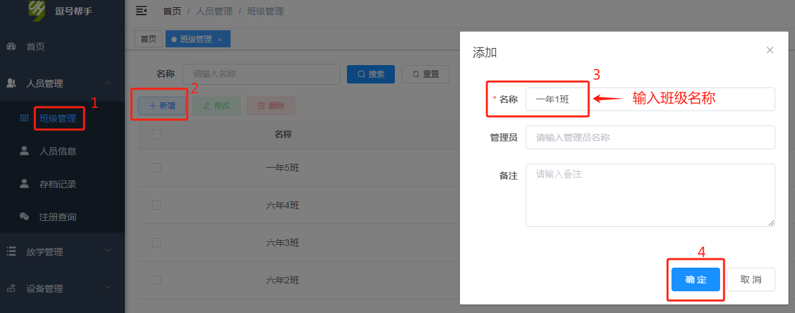Click into the 备注 textarea
Screen dimensions: 795x313
tap(650, 195)
